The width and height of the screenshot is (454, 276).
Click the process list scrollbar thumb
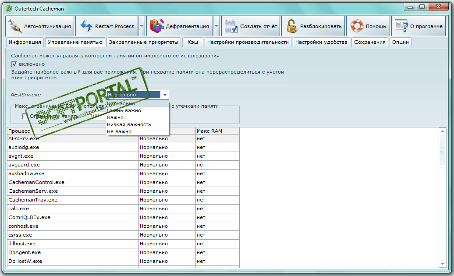442,151
